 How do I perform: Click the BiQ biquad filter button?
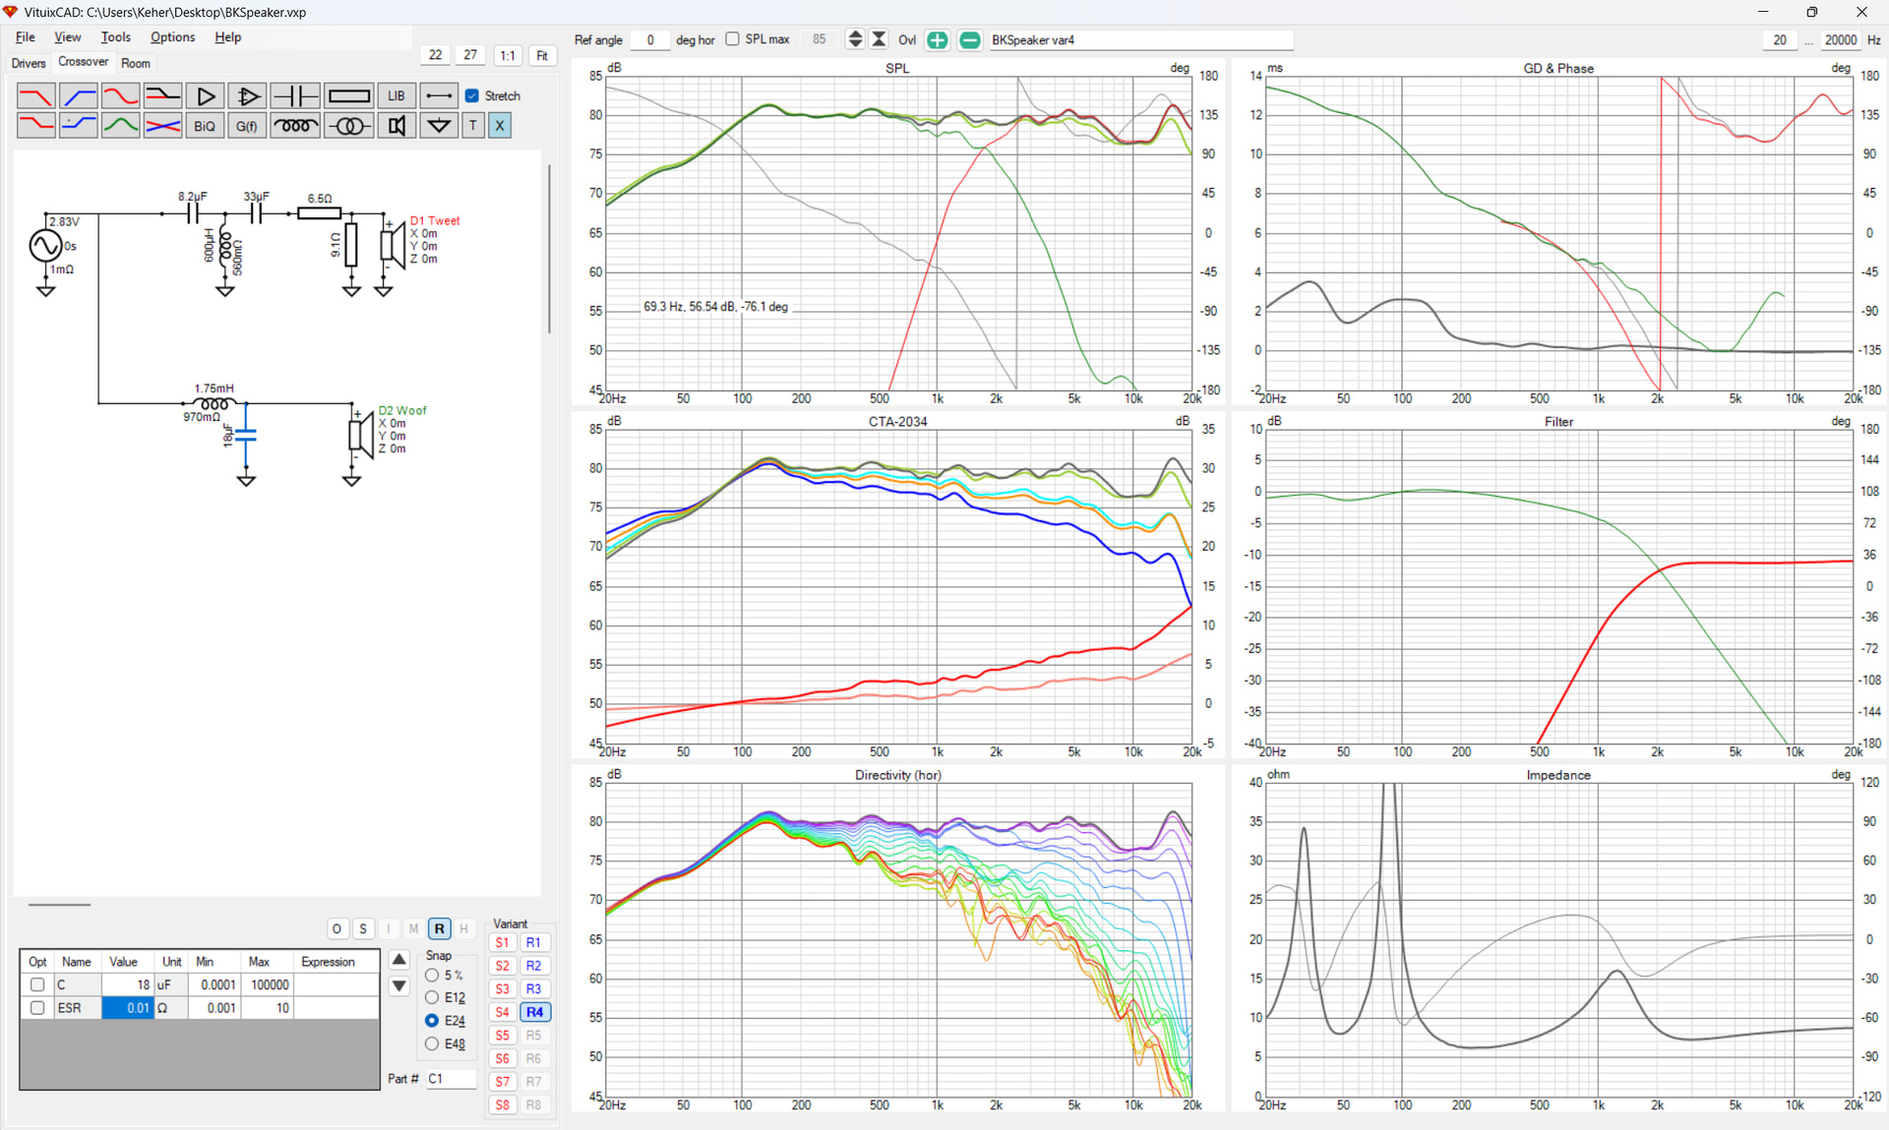pyautogui.click(x=205, y=125)
